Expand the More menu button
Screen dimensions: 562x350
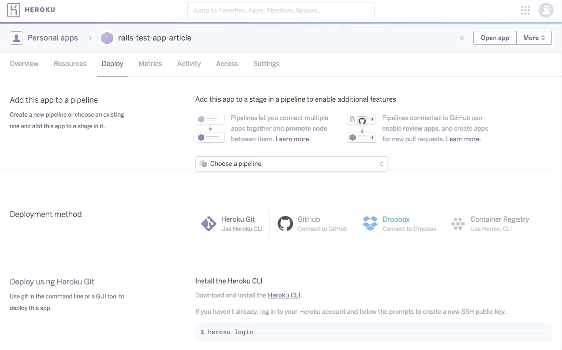(x=534, y=38)
